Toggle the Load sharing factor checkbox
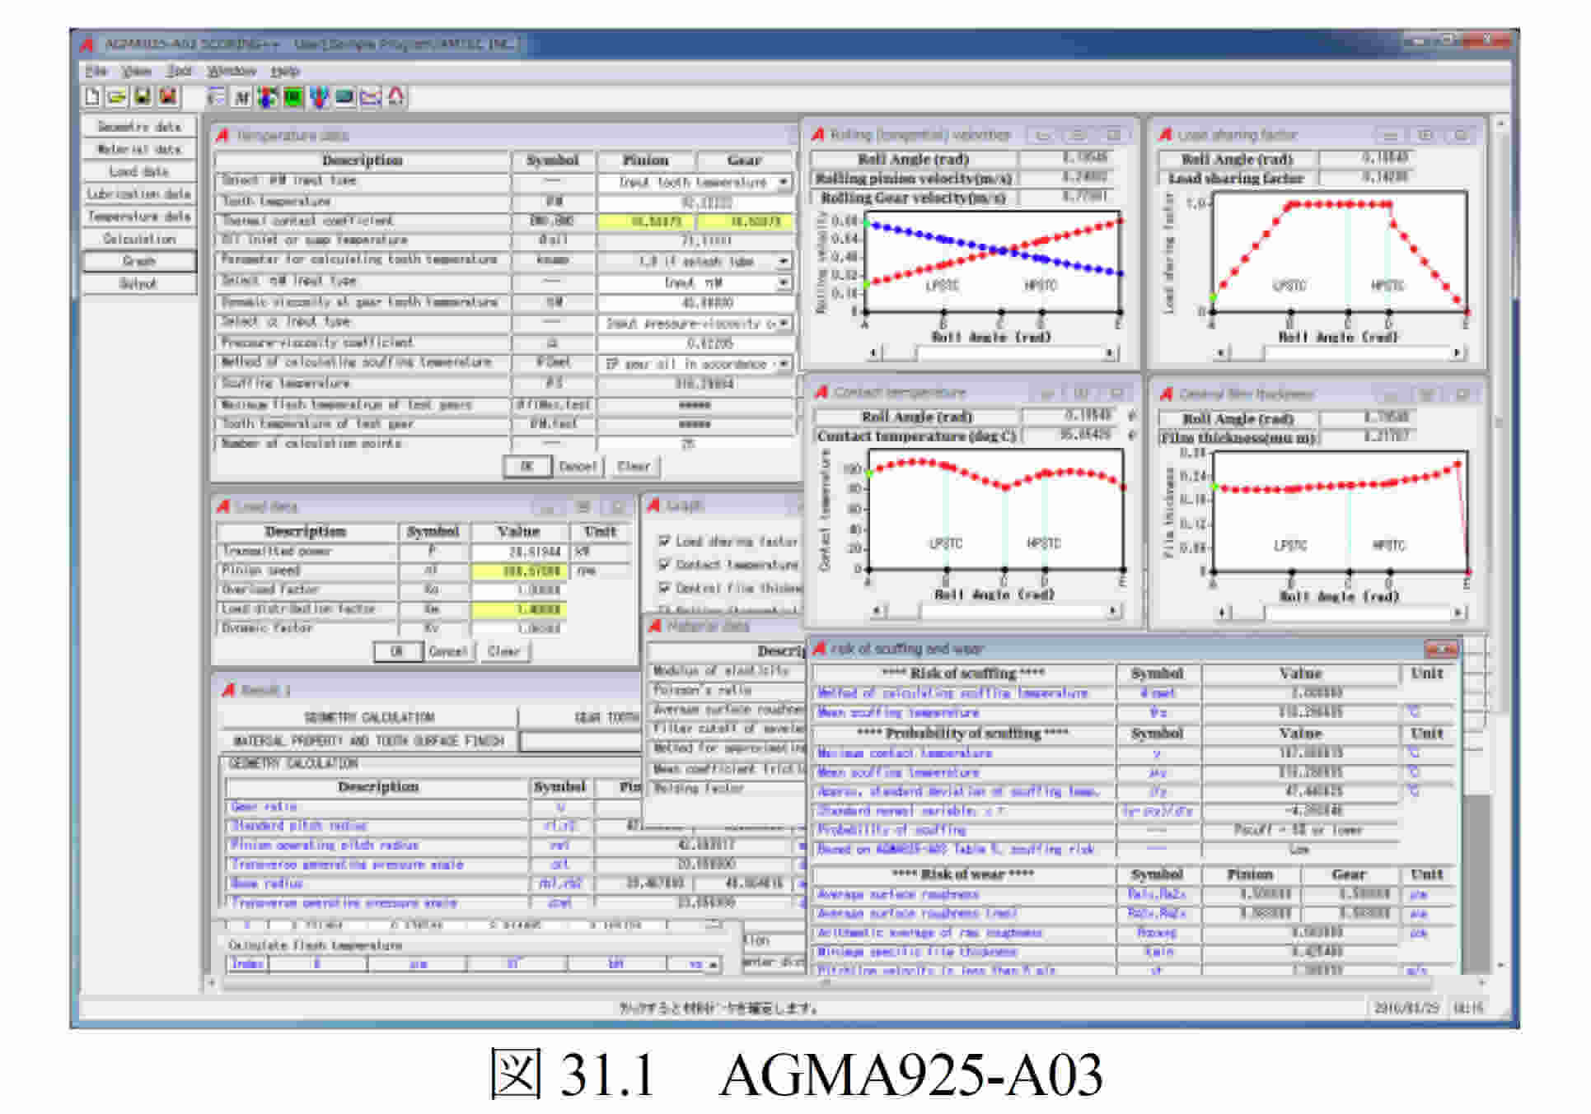1591x1114 pixels. pos(664,541)
